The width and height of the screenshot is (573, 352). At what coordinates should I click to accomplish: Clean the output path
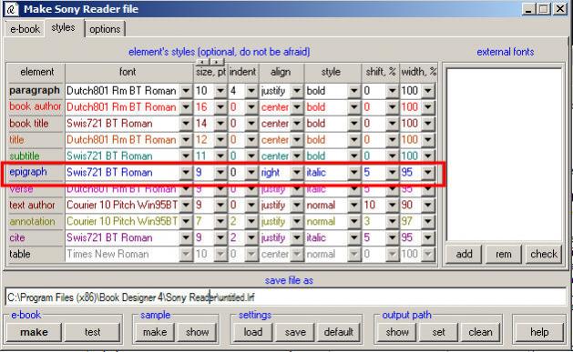coord(480,332)
